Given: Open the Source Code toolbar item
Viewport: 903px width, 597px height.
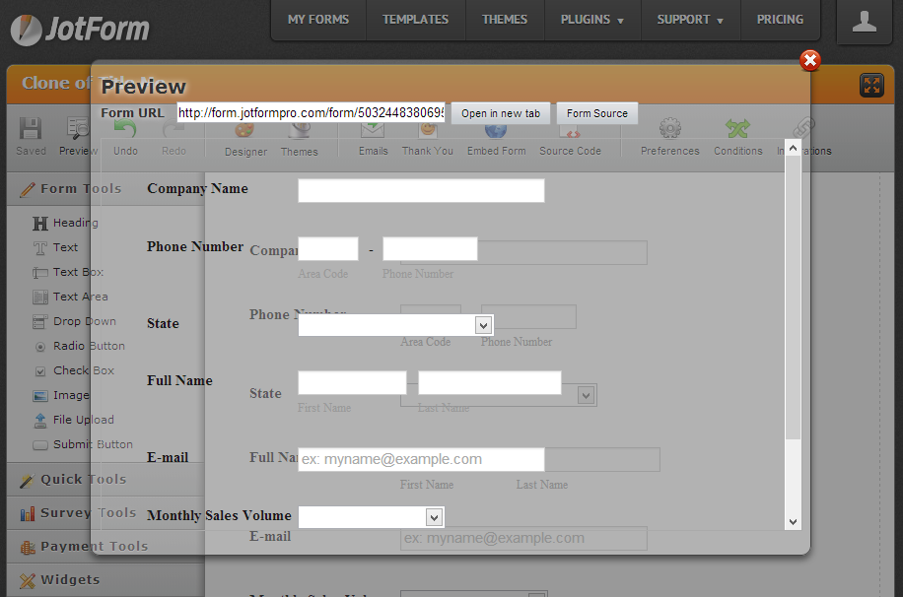Looking at the screenshot, I should tap(570, 137).
